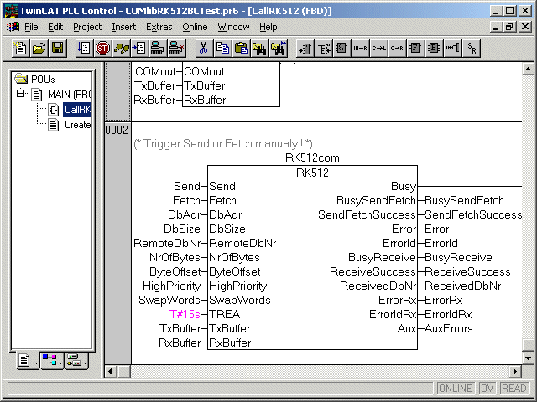Insert a Function Block with B icon

434,49
